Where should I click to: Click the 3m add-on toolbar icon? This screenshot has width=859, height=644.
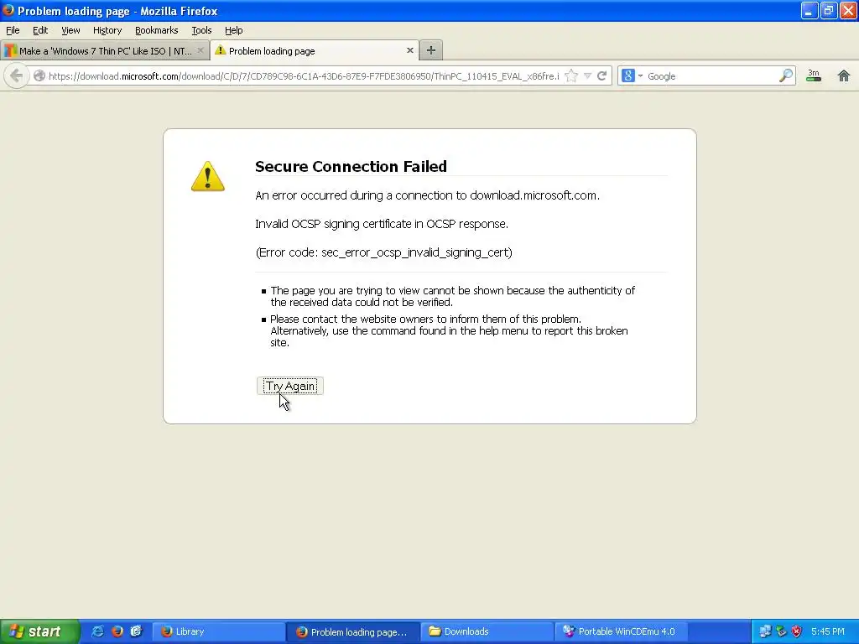click(x=814, y=75)
